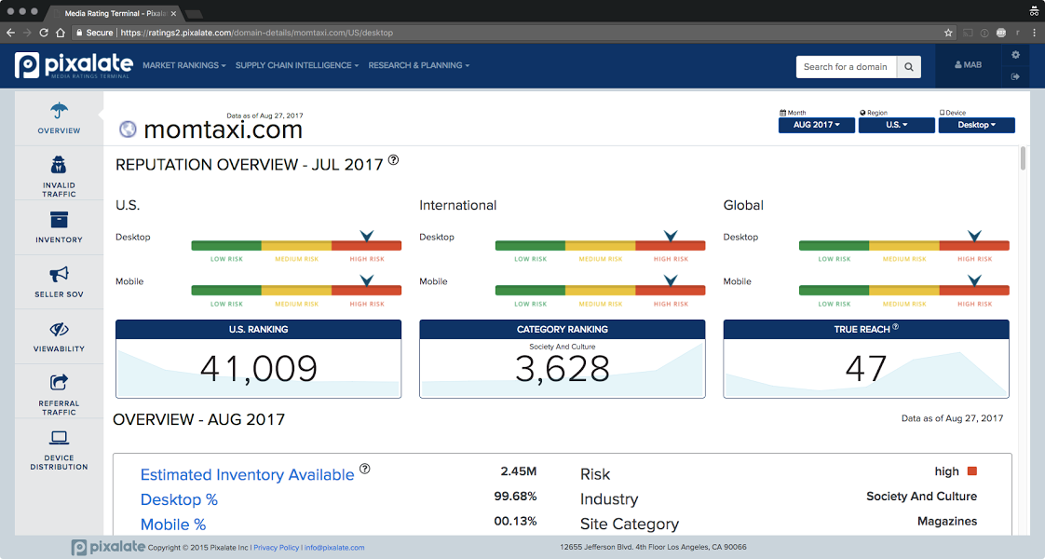Click the OVERVIEW - AUG 2017 heading

click(x=198, y=420)
